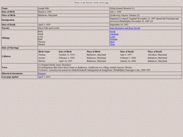Open sibling Sarah link
The width and height of the screenshot is (183, 137).
(x=113, y=31)
